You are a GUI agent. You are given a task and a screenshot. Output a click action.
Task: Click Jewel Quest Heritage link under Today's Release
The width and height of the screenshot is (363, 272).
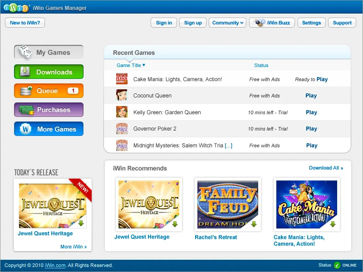pyautogui.click(x=45, y=233)
